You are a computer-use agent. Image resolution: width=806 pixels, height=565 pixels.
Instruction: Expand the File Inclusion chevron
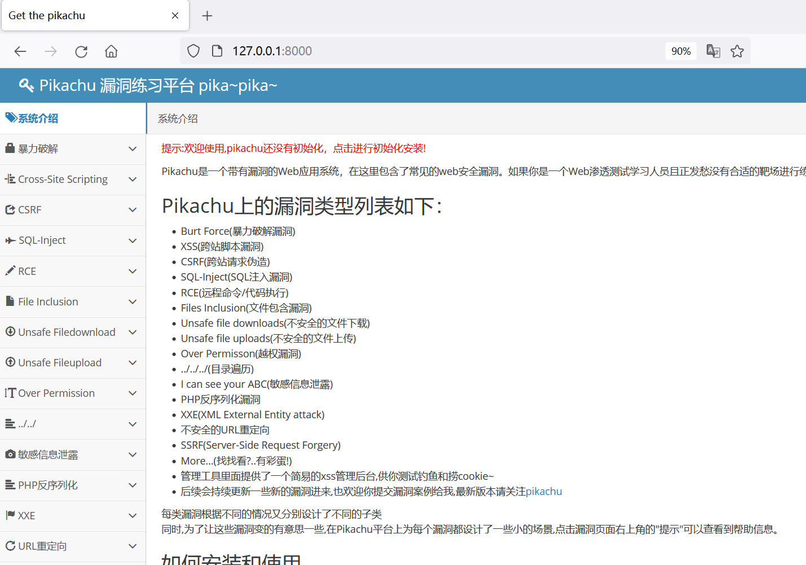(x=133, y=302)
